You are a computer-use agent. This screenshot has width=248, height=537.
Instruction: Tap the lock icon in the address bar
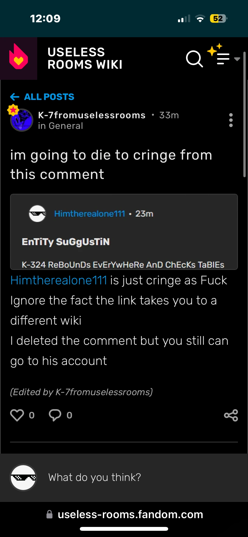(x=49, y=514)
